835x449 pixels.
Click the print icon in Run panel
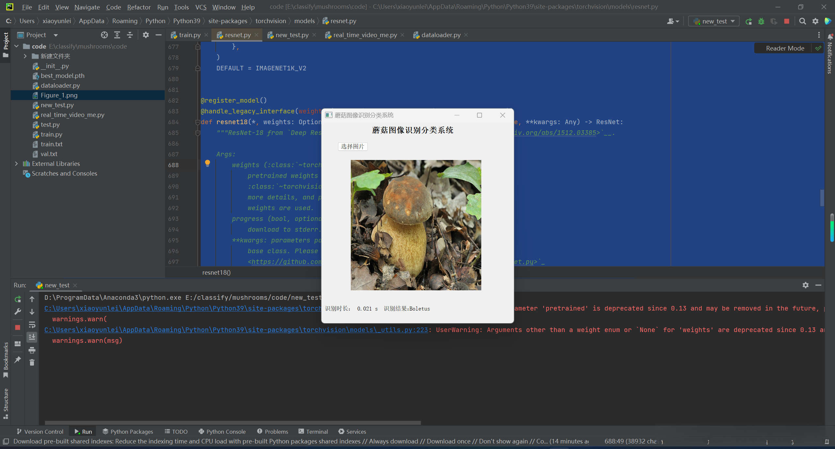pos(32,350)
